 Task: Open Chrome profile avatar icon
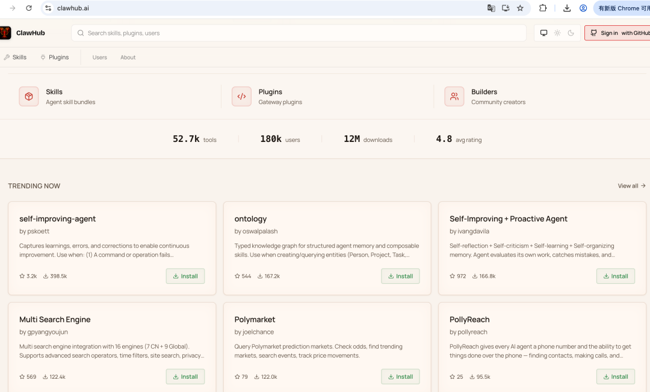[x=583, y=8]
